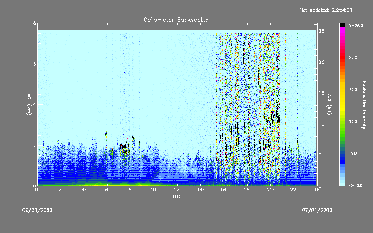This screenshot has width=373, height=233.
Task: Click the "10" tick on the kft axis
Action: (x=321, y=124)
